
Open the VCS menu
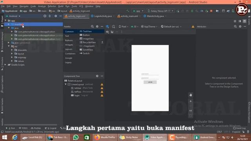click(81, 6)
